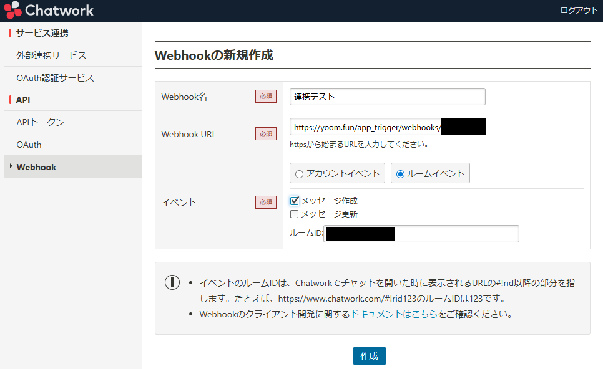Check メッセージ更新 checkbox
603x369 pixels.
pyautogui.click(x=294, y=214)
